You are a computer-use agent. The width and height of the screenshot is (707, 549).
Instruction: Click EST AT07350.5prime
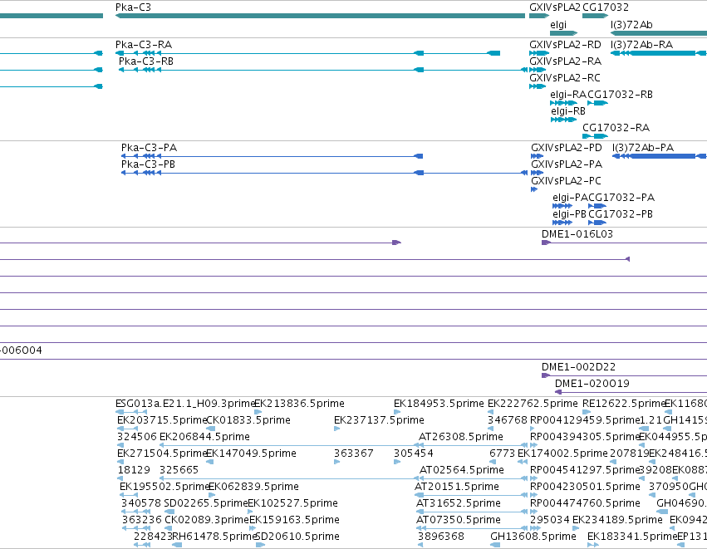472,529
